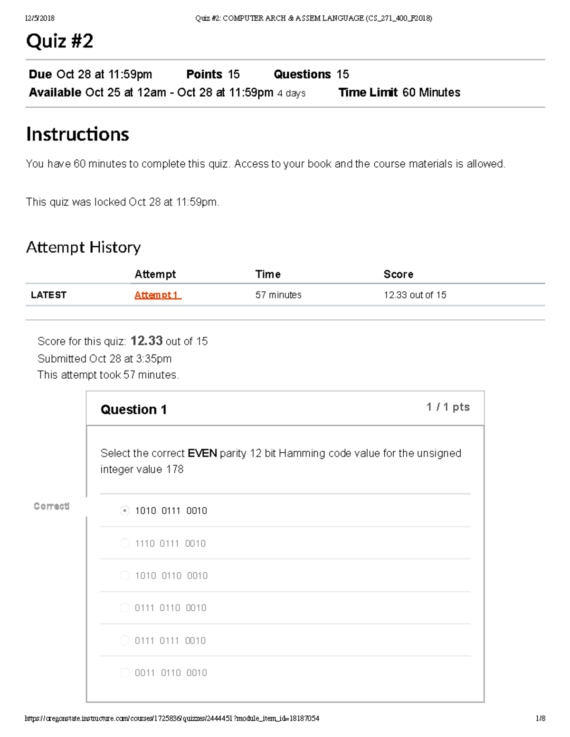570x737 pixels.
Task: Click the Correct! label beside Question 1
Action: click(52, 506)
